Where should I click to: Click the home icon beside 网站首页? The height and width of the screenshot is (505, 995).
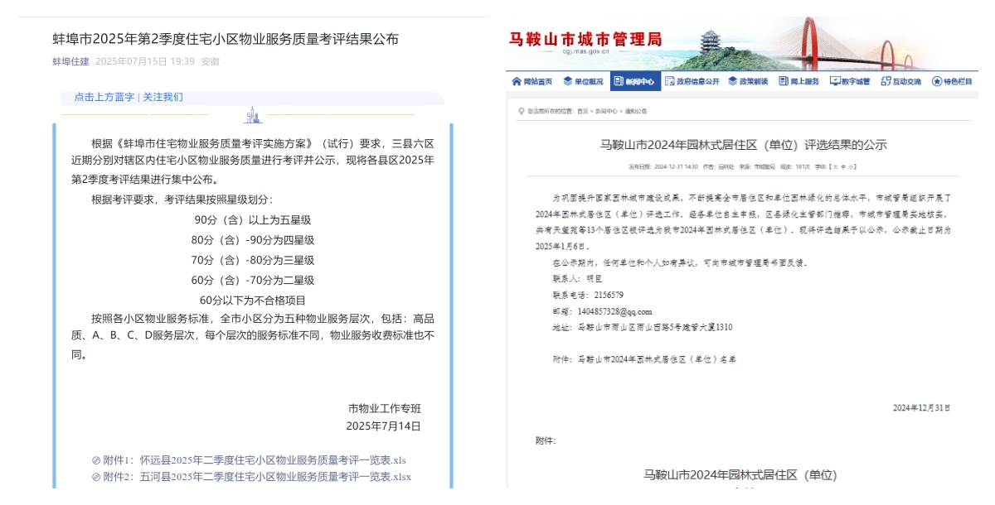pyautogui.click(x=517, y=81)
